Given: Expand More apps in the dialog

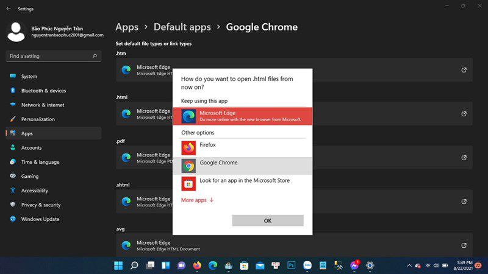Looking at the screenshot, I should [197, 200].
